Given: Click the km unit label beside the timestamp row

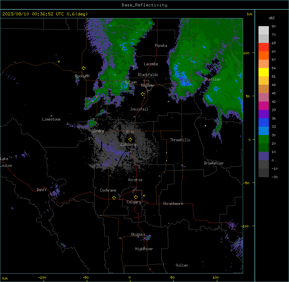Looking at the screenshot, I should pyautogui.click(x=250, y=14).
